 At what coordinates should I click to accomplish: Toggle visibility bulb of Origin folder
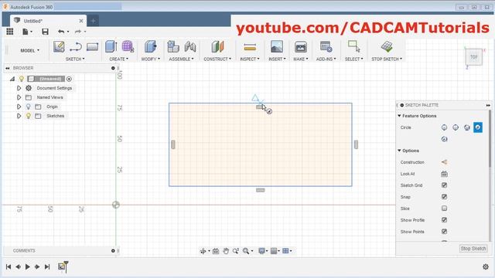[29, 107]
